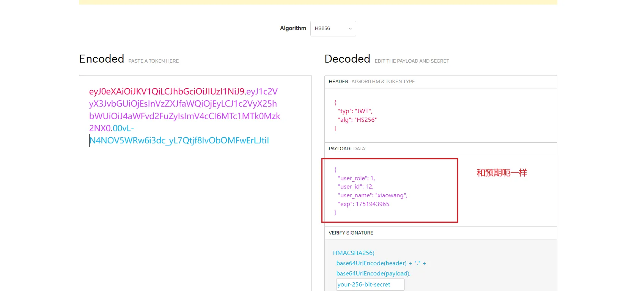The image size is (626, 291).
Task: Open the HS256 algorithm dropdown
Action: pyautogui.click(x=332, y=28)
